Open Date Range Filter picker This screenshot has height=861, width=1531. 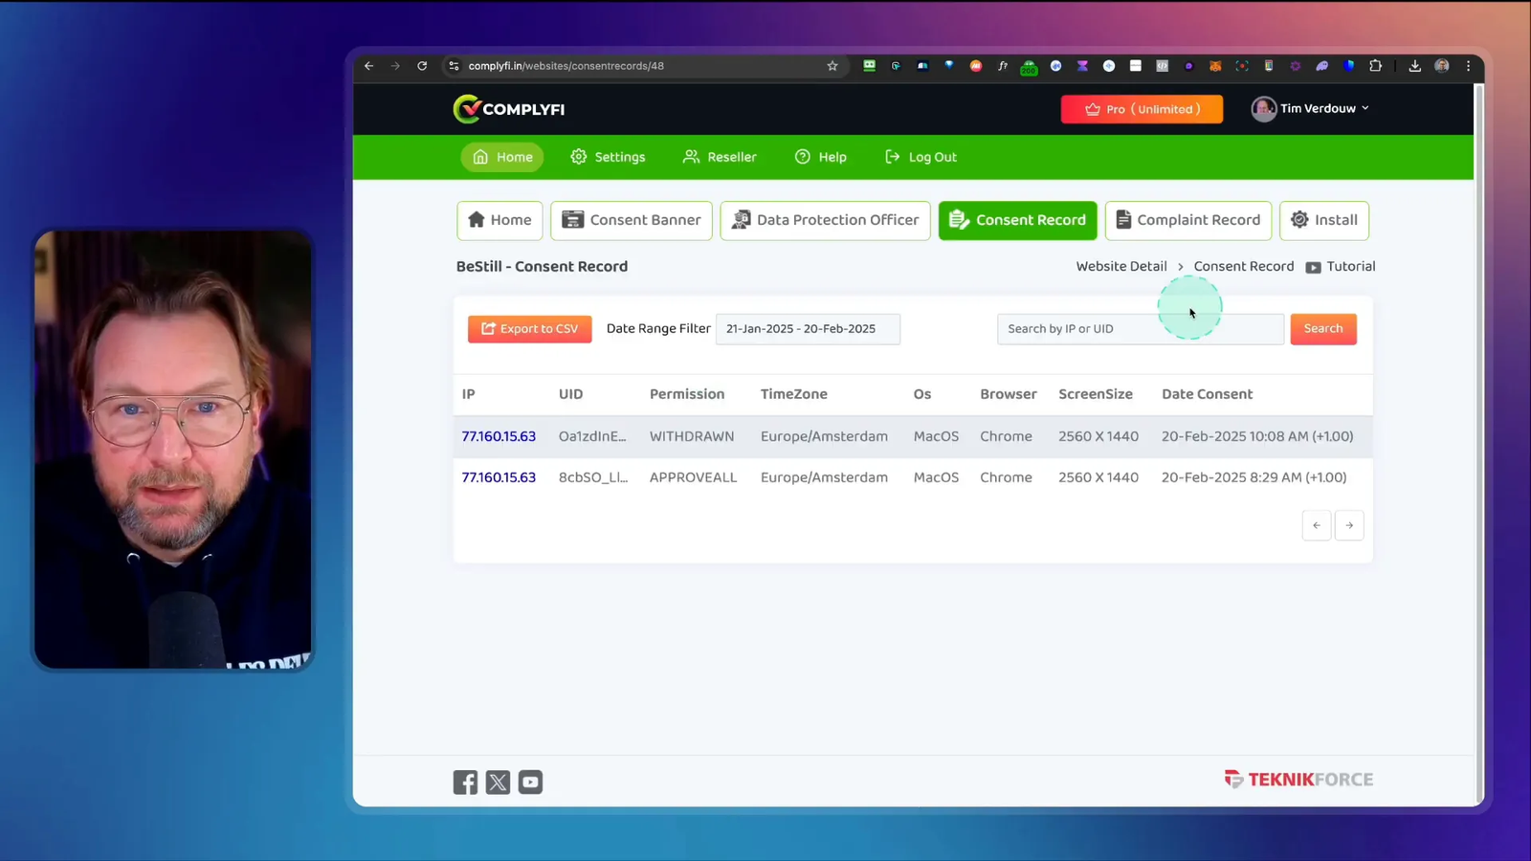808,328
